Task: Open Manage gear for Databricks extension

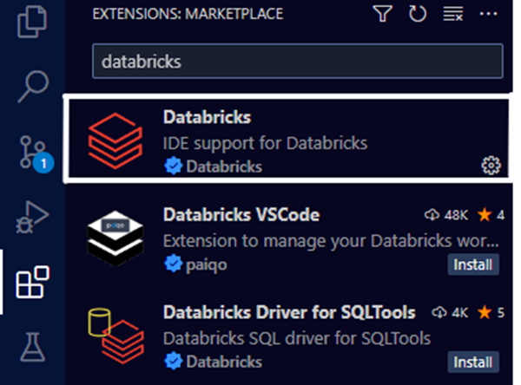Action: [491, 165]
